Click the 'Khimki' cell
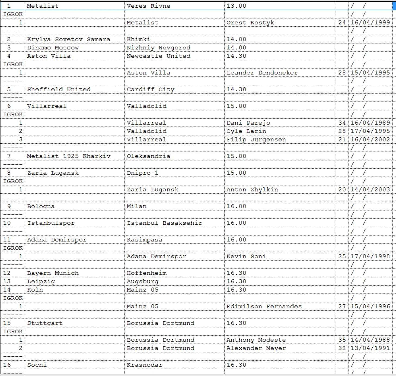Screen dimensions: 396x376 tap(174, 39)
